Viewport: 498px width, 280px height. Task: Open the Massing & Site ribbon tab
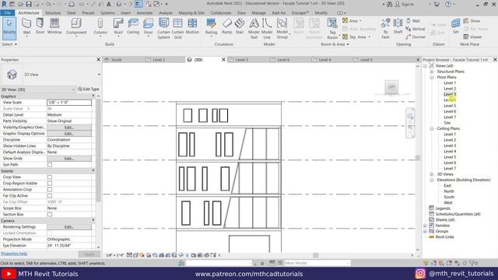(x=191, y=12)
